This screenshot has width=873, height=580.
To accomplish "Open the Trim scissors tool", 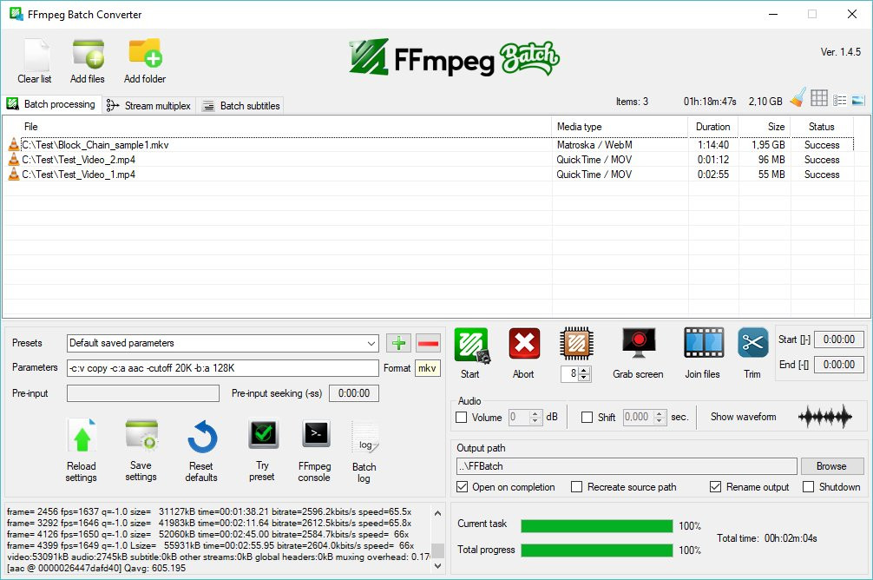I will pos(752,343).
